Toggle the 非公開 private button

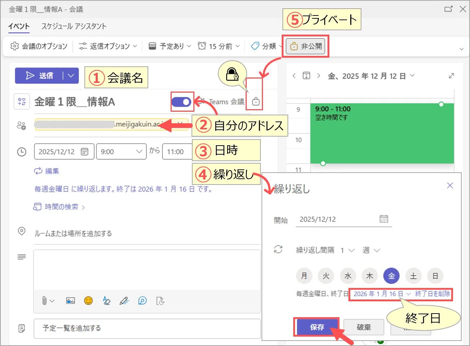point(306,46)
